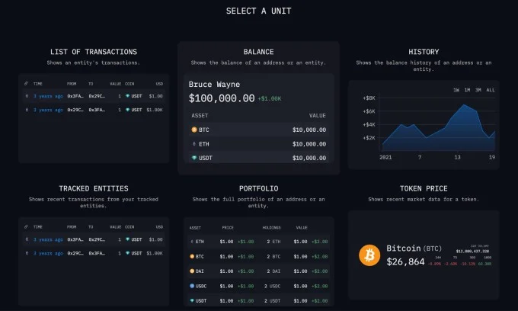The image size is (518, 311).
Task: Click the USDT icon in Balance asset list
Action: pyautogui.click(x=194, y=158)
